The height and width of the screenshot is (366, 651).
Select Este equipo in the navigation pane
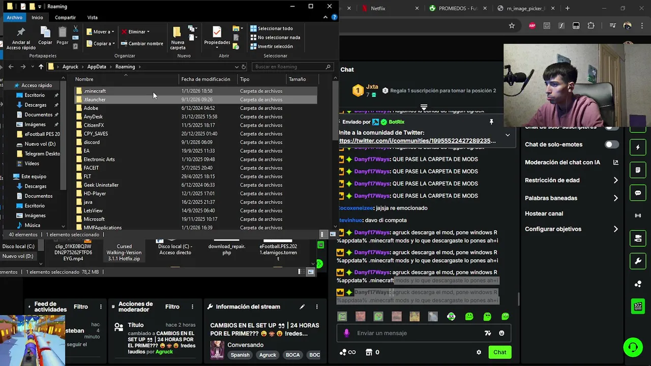34,176
